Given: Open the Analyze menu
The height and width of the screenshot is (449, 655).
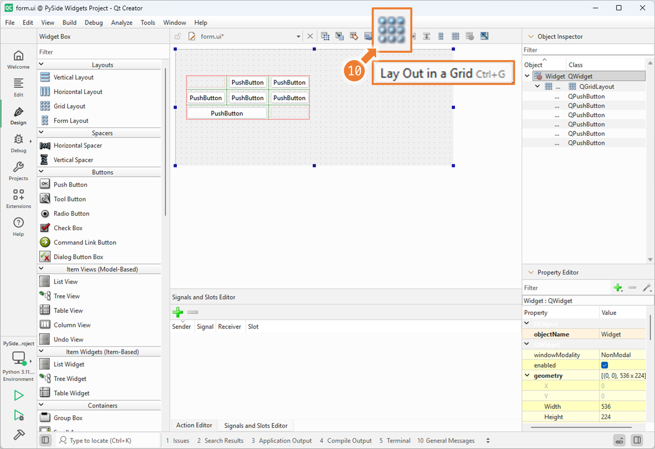Looking at the screenshot, I should (x=122, y=23).
